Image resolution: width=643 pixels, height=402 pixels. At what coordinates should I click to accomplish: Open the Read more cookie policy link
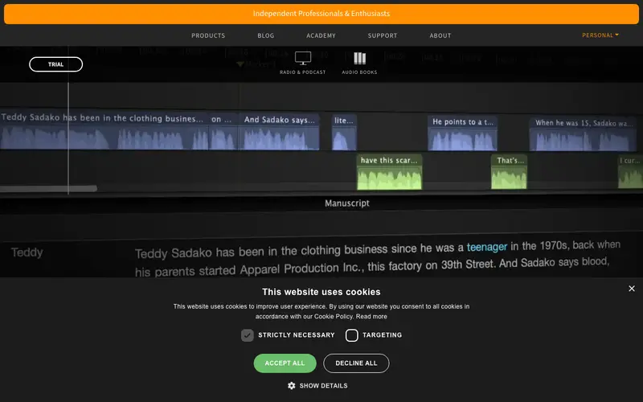[x=371, y=316]
